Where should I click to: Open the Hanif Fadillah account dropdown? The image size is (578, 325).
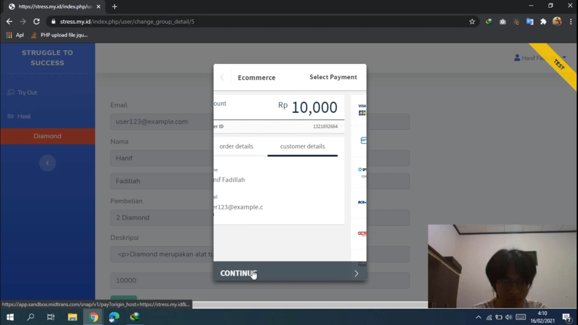(x=537, y=58)
